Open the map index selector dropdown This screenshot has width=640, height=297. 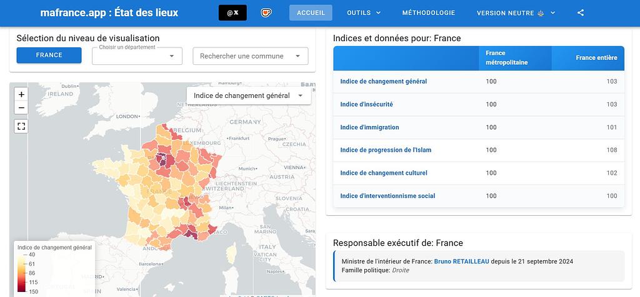point(248,95)
